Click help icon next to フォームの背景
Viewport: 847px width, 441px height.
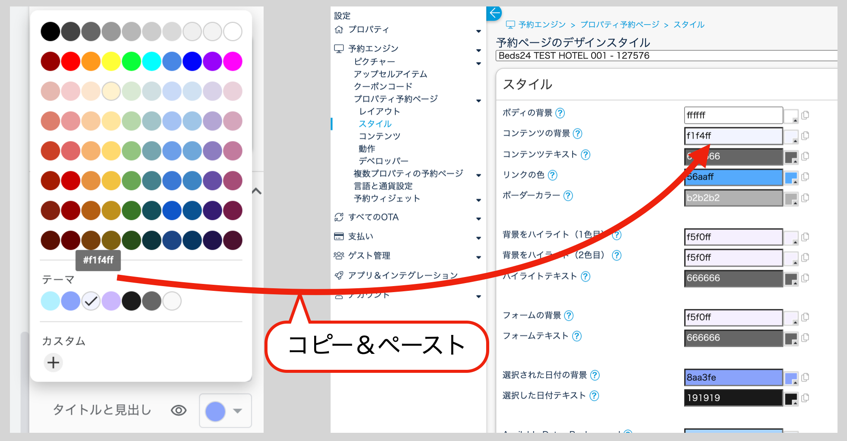click(x=569, y=316)
